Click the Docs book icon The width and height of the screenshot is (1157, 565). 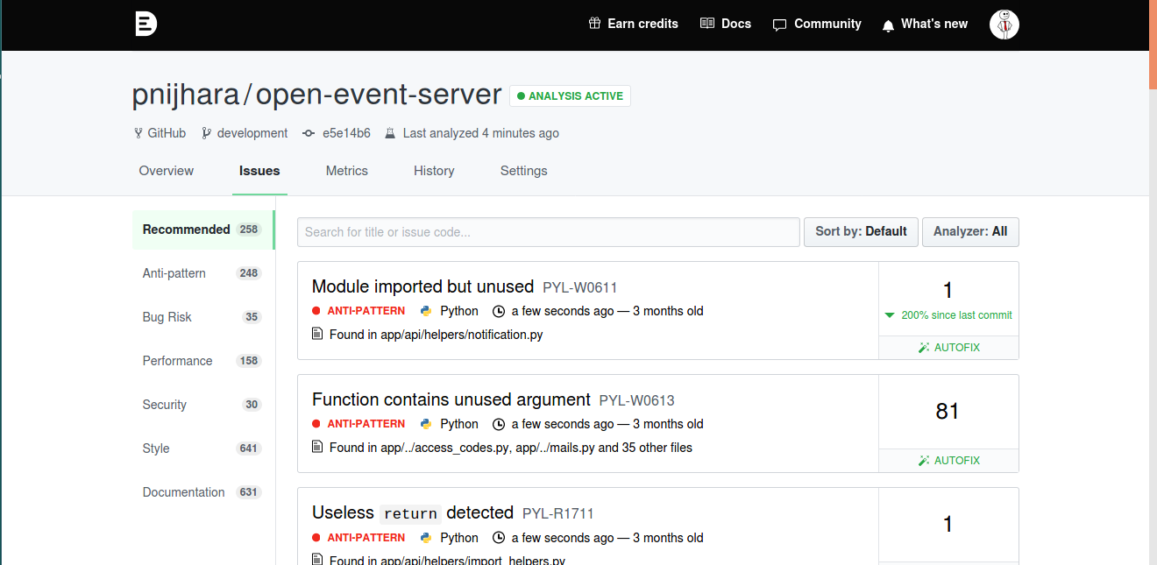point(706,23)
